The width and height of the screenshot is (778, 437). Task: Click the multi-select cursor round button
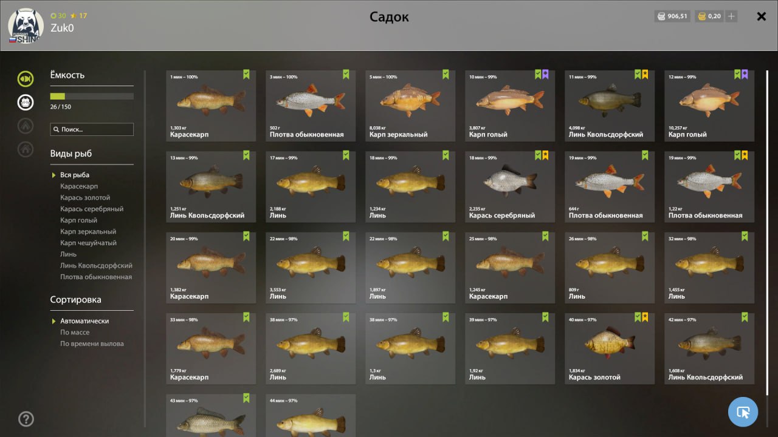[x=743, y=412]
